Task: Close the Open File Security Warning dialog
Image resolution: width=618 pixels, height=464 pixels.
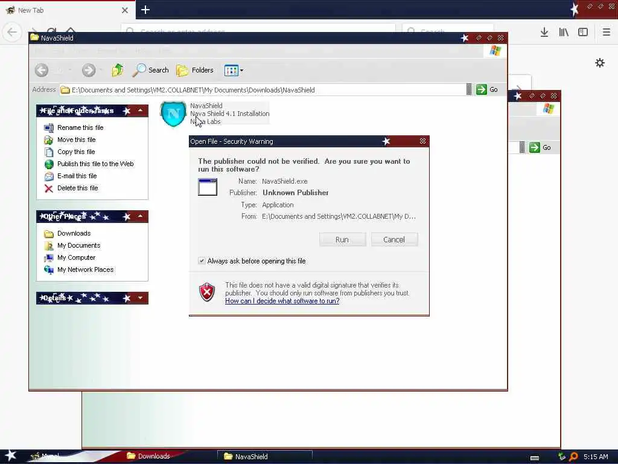Action: (x=422, y=141)
